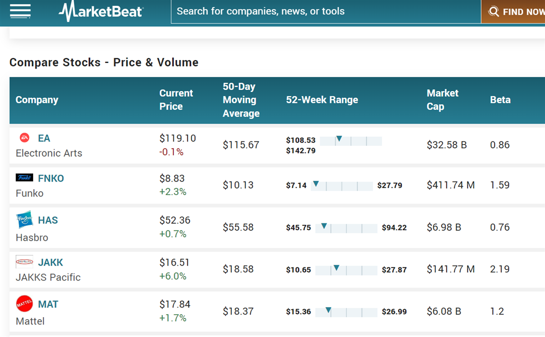This screenshot has width=545, height=337.
Task: Sort by Market Cap column header
Action: [442, 100]
